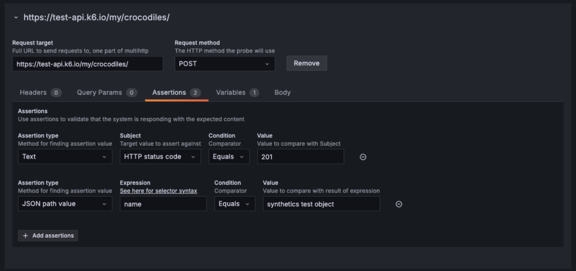Remove the HTTP status code assertion
The image size is (576, 271).
[363, 157]
